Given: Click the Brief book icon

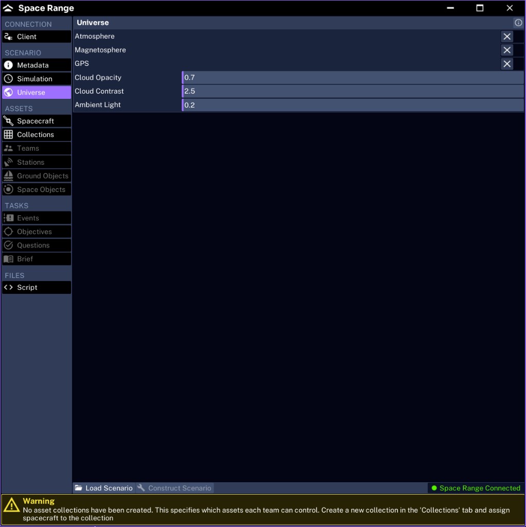Looking at the screenshot, I should [8, 259].
